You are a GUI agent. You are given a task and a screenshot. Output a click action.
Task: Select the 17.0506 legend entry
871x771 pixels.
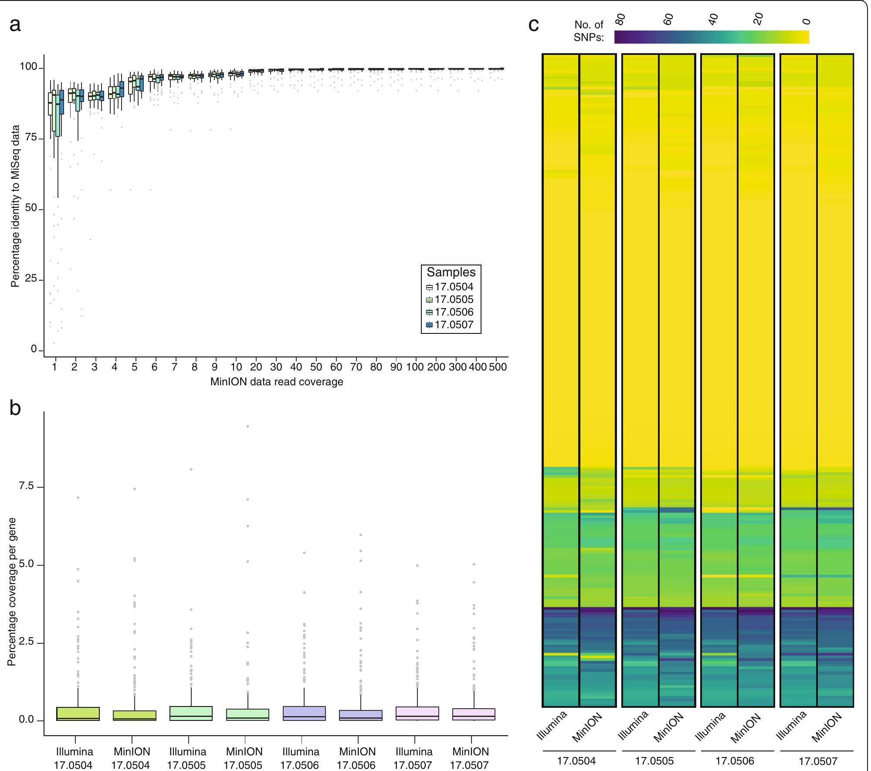450,312
